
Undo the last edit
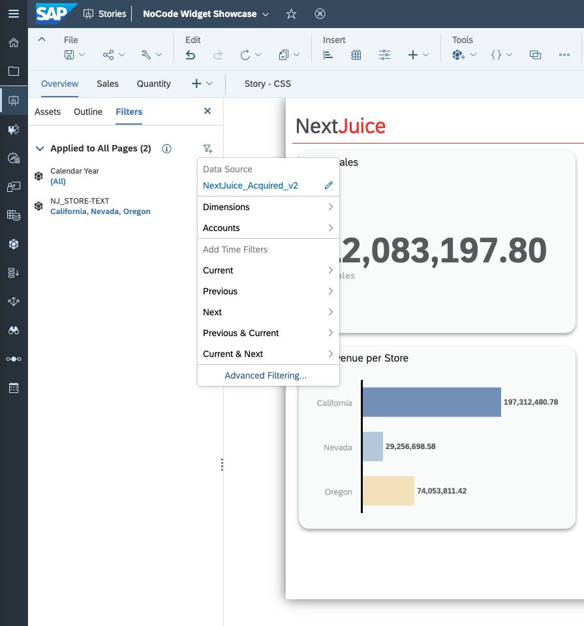(x=190, y=55)
